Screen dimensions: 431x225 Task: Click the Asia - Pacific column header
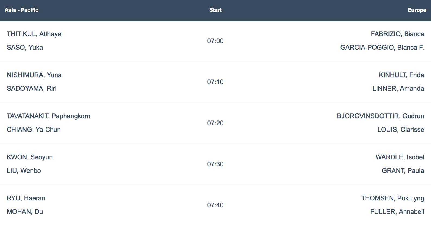tap(21, 10)
